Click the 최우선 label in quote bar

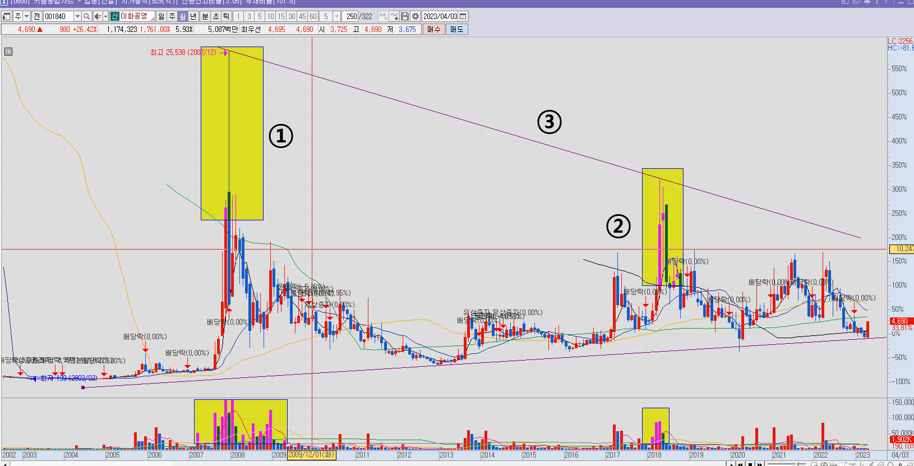[x=251, y=29]
